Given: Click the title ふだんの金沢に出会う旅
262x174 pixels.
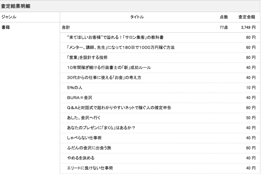Looking at the screenshot, I should coord(89,148).
